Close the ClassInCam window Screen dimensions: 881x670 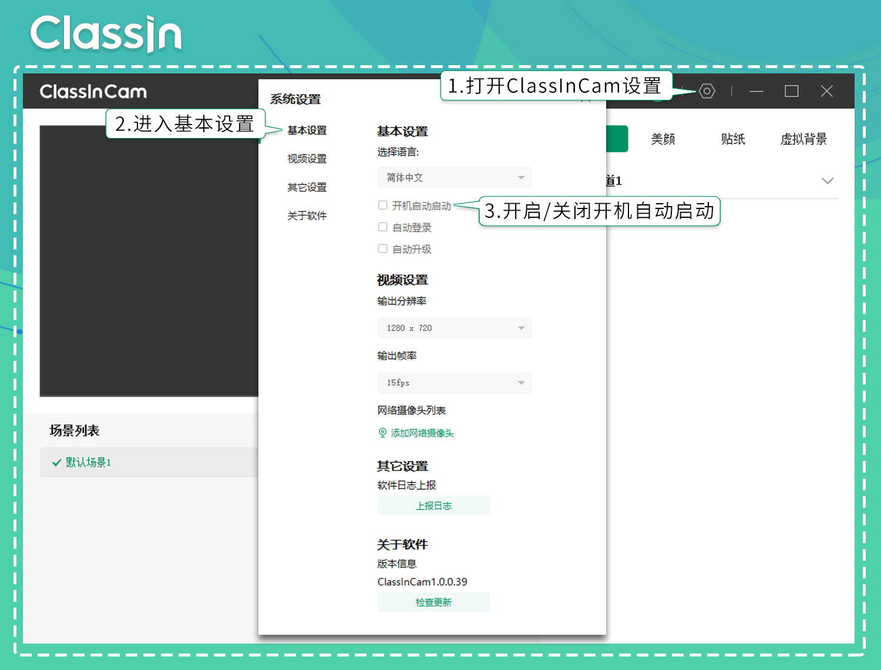[827, 91]
